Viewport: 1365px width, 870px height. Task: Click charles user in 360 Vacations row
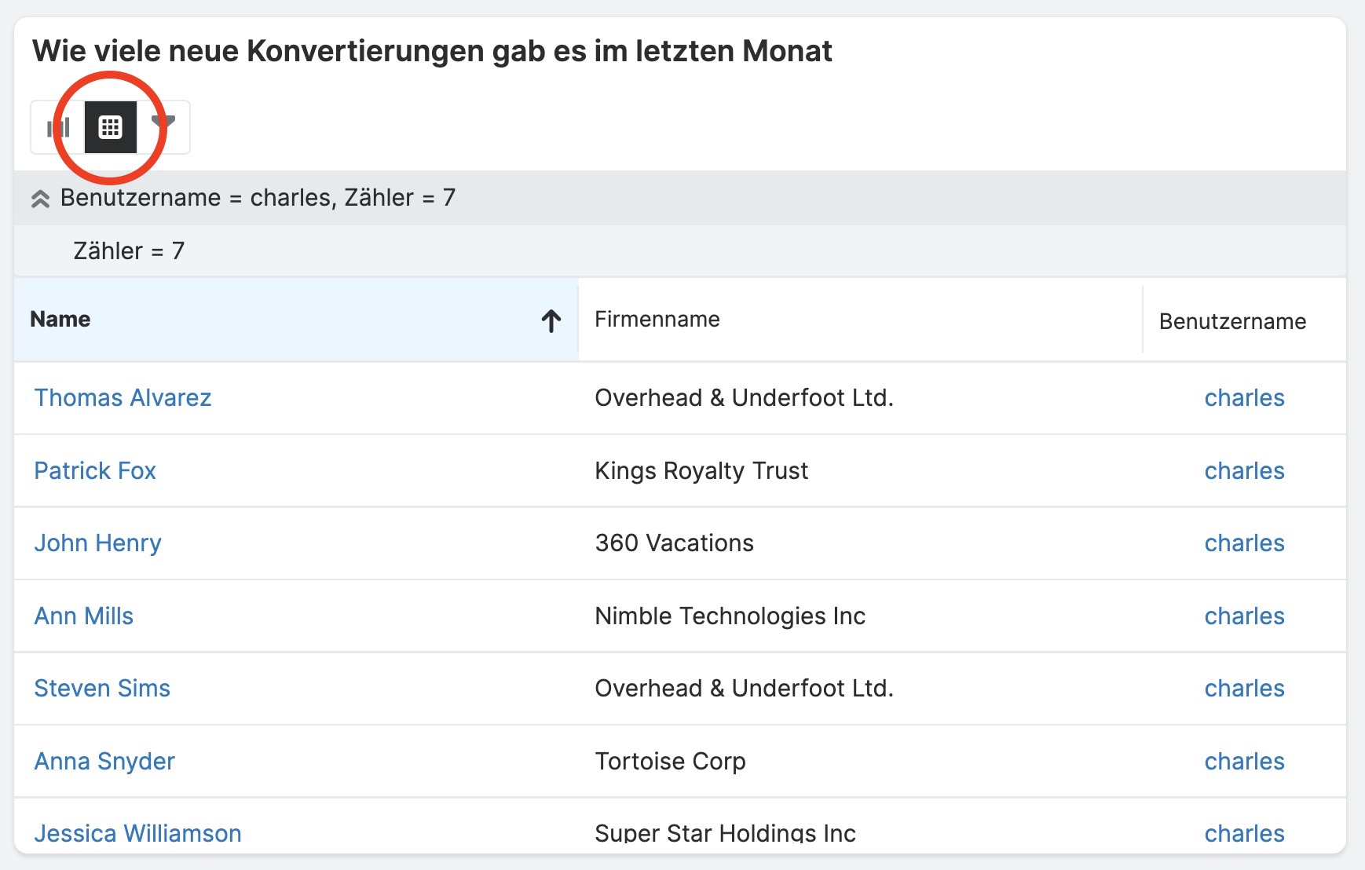[1244, 543]
